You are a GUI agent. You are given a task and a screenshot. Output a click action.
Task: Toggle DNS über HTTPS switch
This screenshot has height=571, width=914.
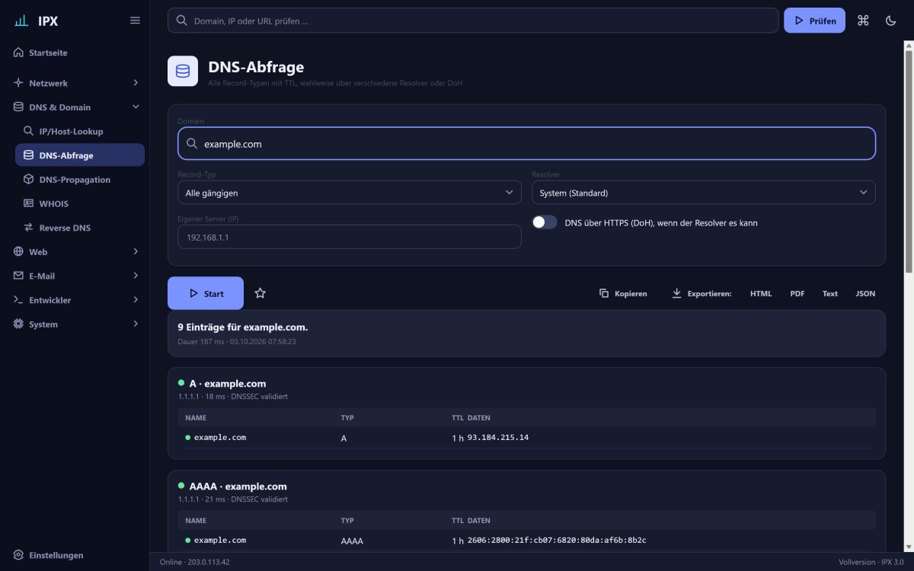(x=545, y=222)
